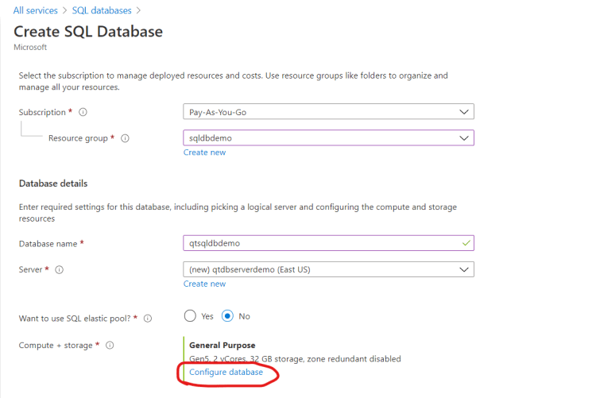This screenshot has width=596, height=398.
Task: Click the info icon next to Subscription
Action: [83, 112]
